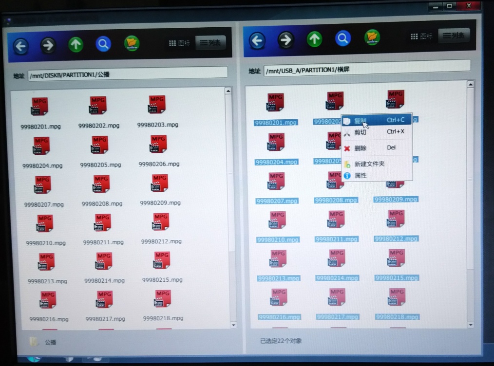Switch the left pane to icon view

(179, 43)
